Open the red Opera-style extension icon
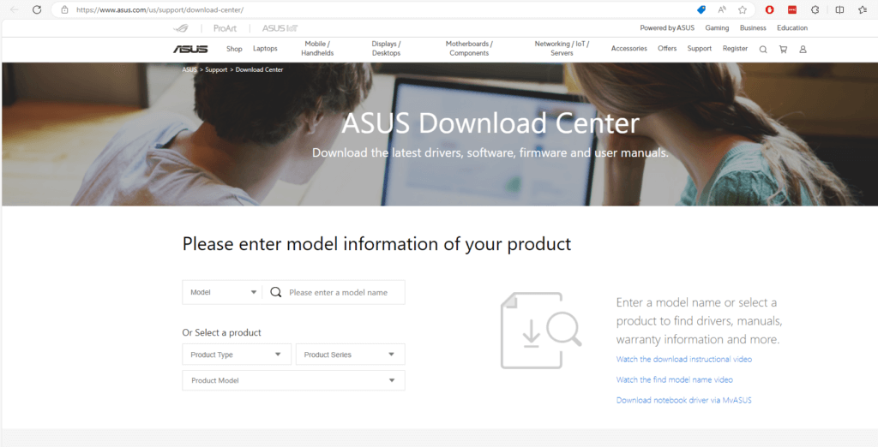878x447 pixels. [x=770, y=9]
